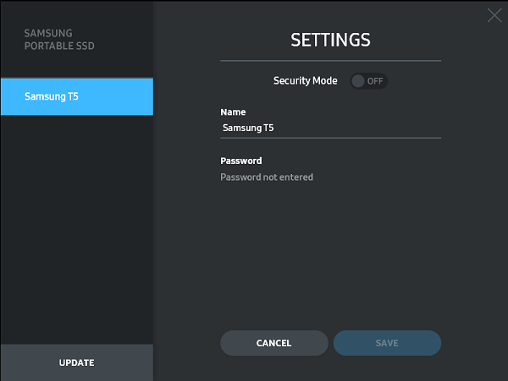
Task: Click the OFF text on the Security switch
Action: (x=375, y=81)
